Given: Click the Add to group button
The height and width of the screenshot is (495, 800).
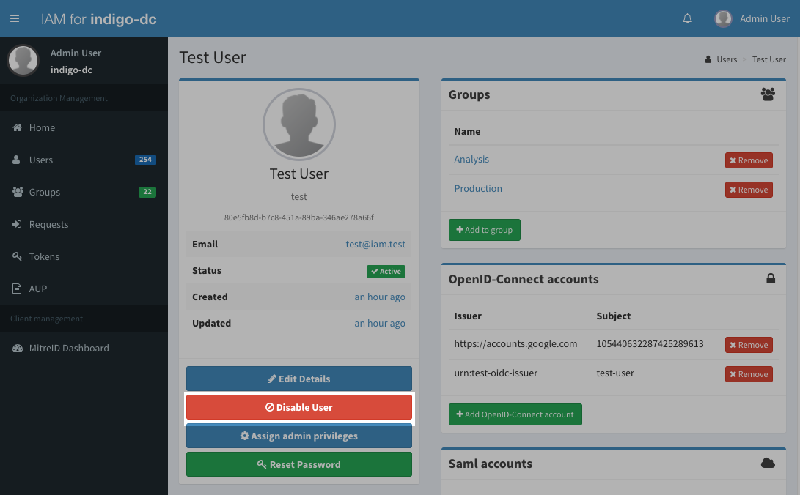Looking at the screenshot, I should [x=484, y=229].
